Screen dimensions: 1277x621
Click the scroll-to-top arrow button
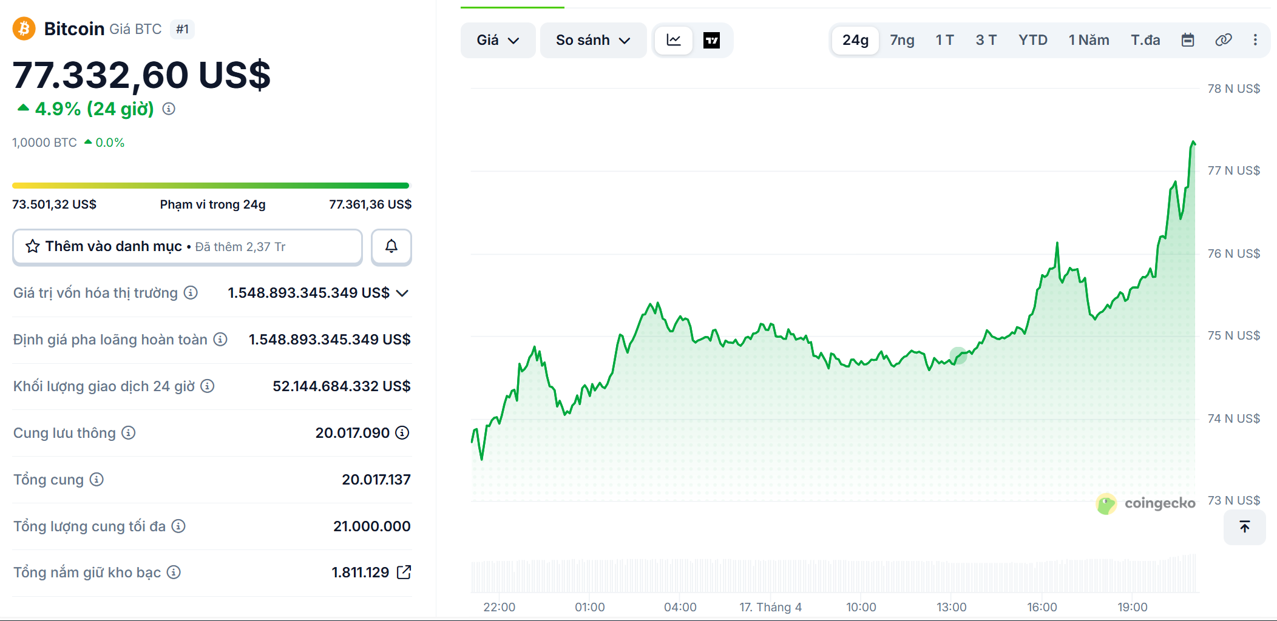1245,527
